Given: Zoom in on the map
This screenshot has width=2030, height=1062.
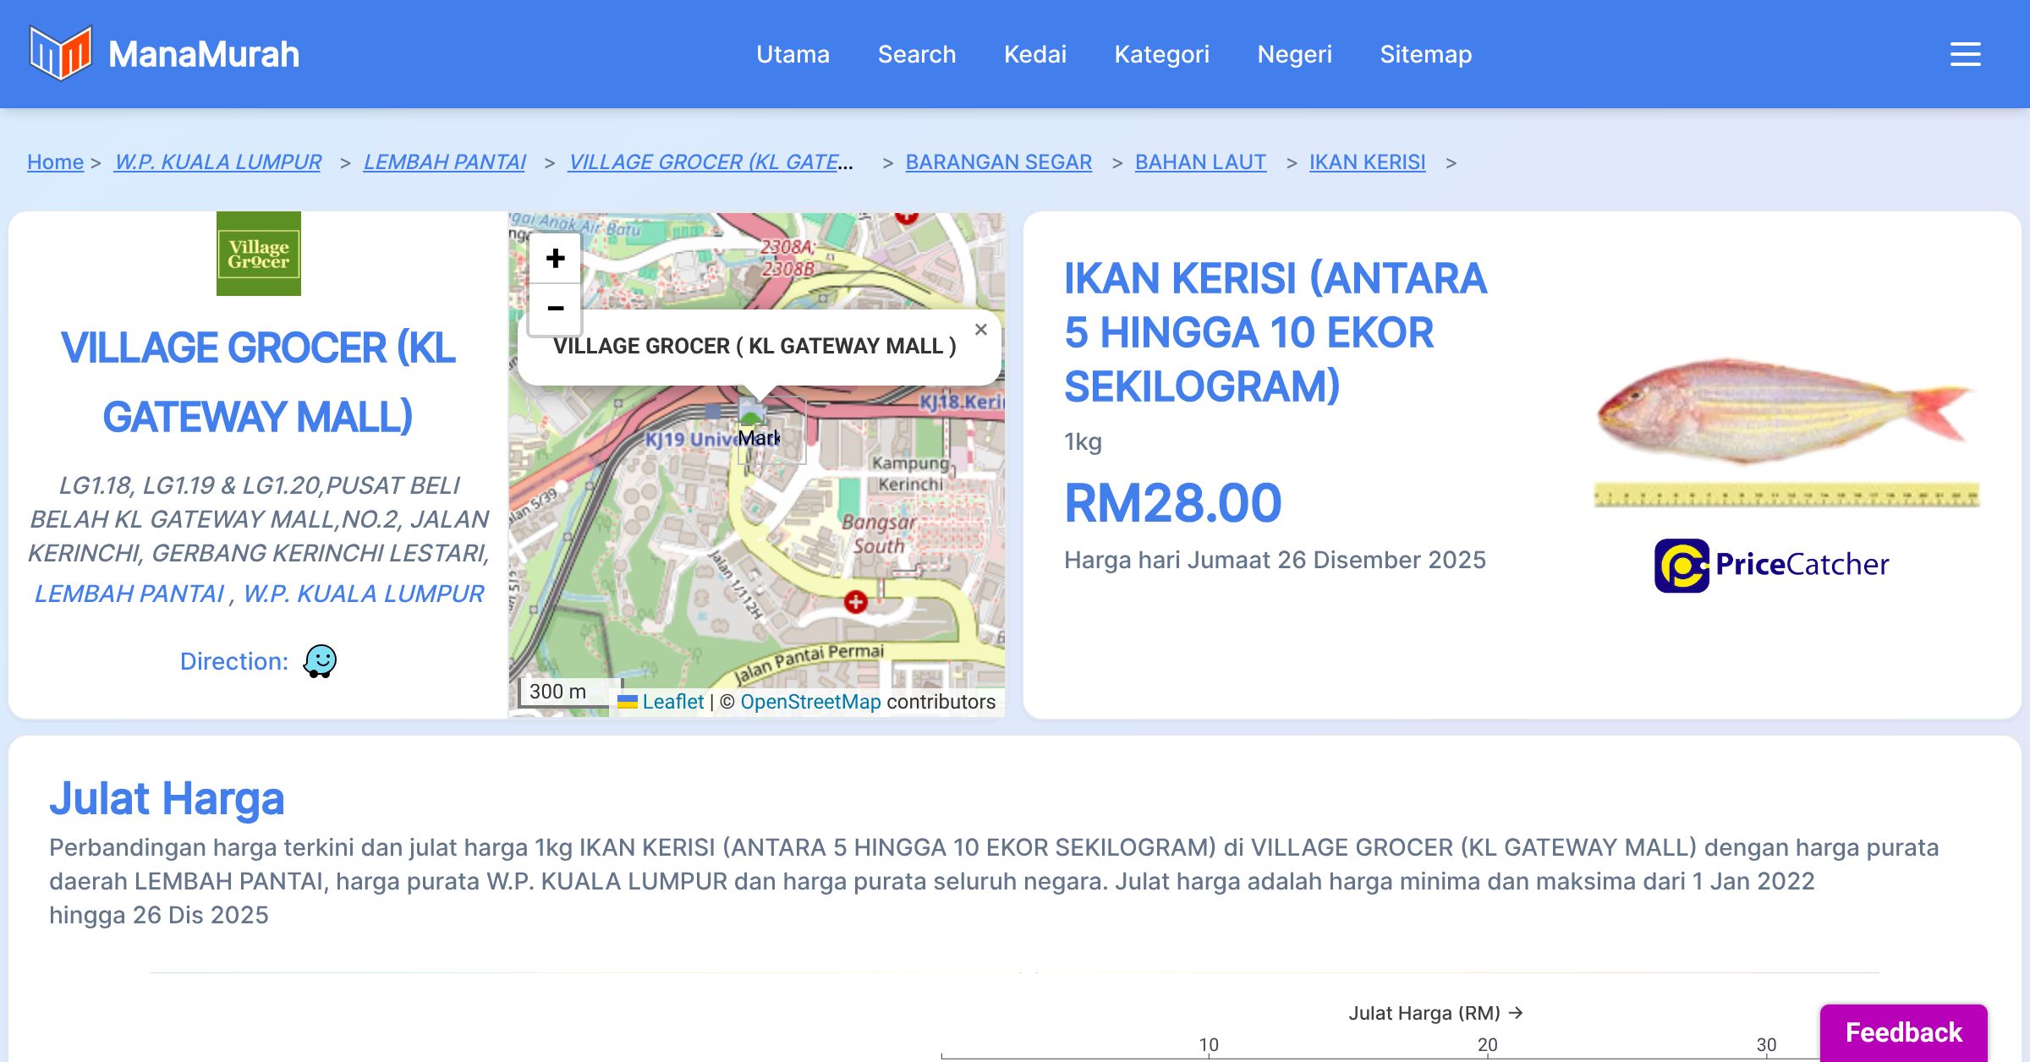Looking at the screenshot, I should pyautogui.click(x=555, y=259).
